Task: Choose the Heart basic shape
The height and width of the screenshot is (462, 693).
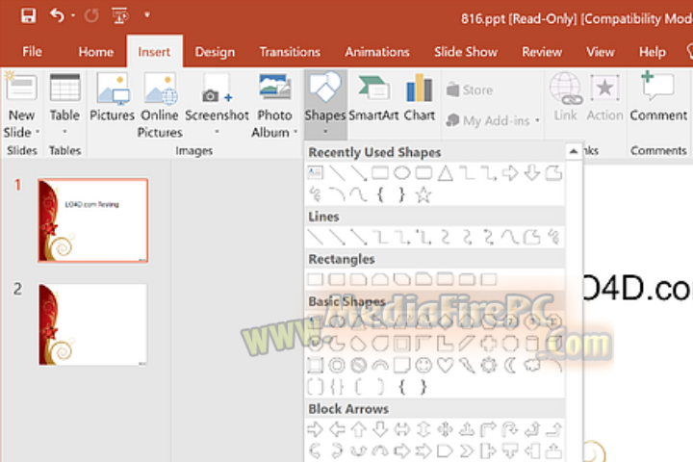Action: pos(445,365)
